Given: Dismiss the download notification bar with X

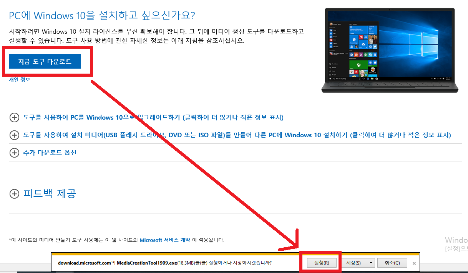Looking at the screenshot, I should 414,263.
